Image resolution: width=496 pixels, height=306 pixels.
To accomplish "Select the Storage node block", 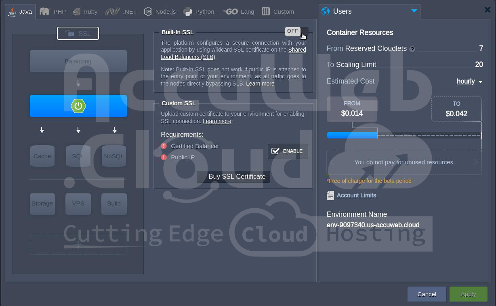I will coord(42,203).
